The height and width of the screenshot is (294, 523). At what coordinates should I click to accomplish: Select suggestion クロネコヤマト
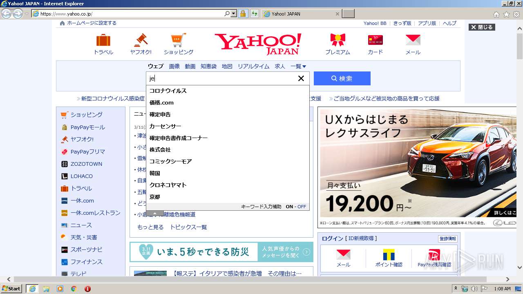tap(228, 185)
